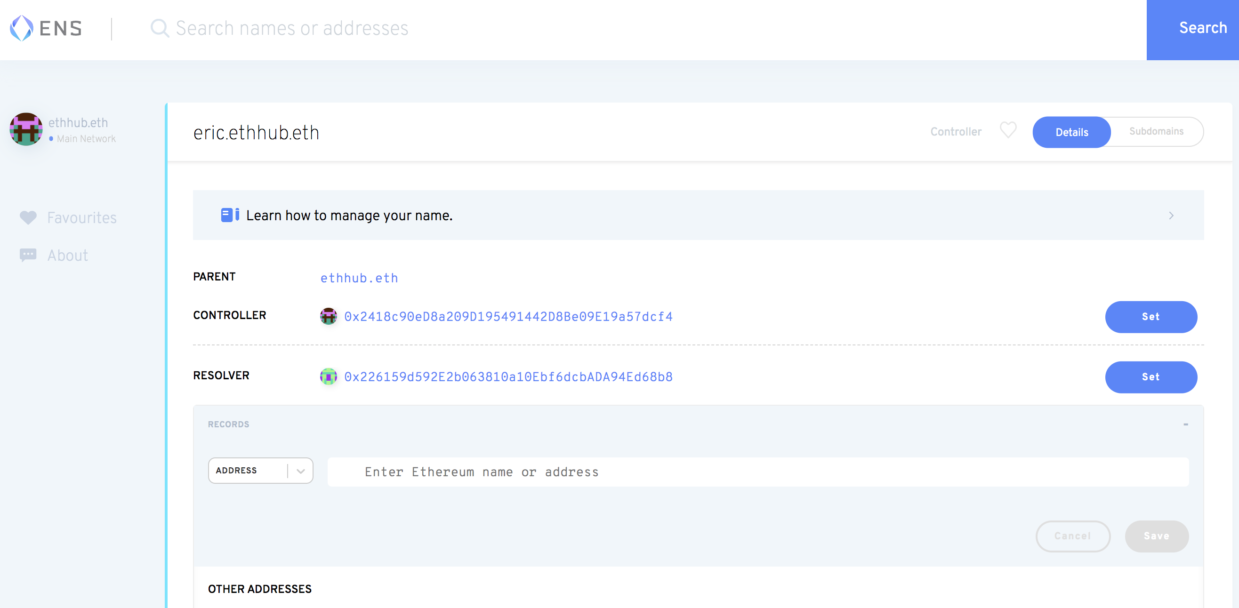The height and width of the screenshot is (608, 1239).
Task: Click the Ethereum name or address field
Action: (757, 472)
